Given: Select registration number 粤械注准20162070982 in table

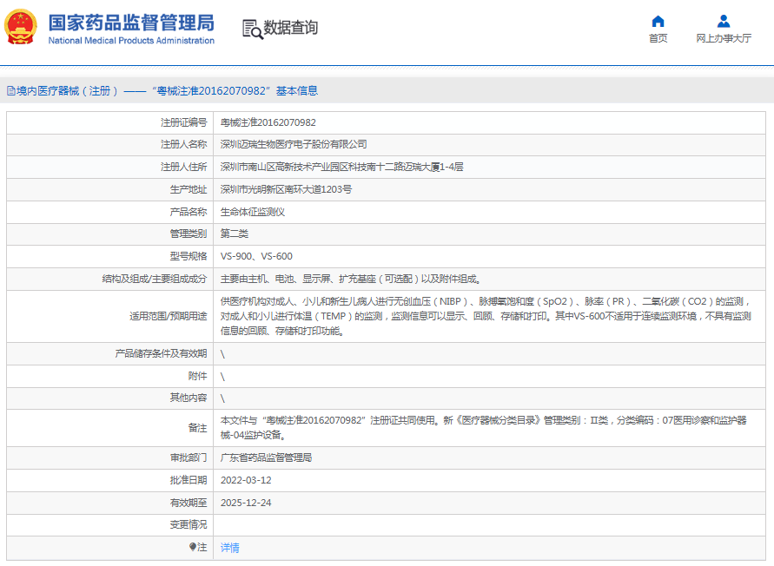Looking at the screenshot, I should (268, 122).
